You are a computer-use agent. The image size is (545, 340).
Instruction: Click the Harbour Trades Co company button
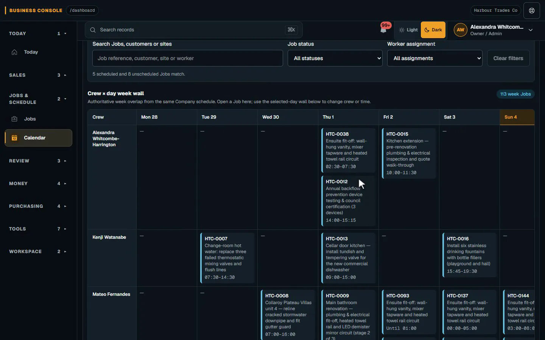[495, 11]
